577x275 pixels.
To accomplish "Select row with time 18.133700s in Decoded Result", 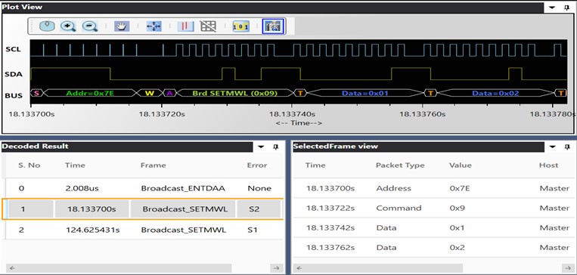I will (143, 209).
